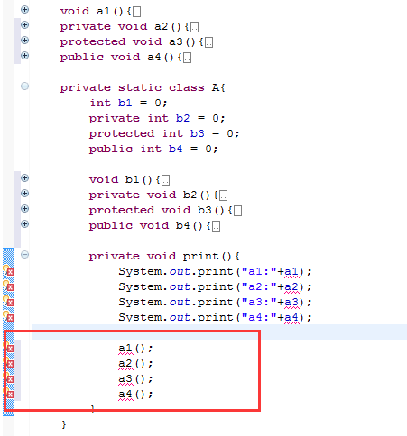Expand the folded void b1() method
Screen dimensions: 407x436
tap(24, 178)
